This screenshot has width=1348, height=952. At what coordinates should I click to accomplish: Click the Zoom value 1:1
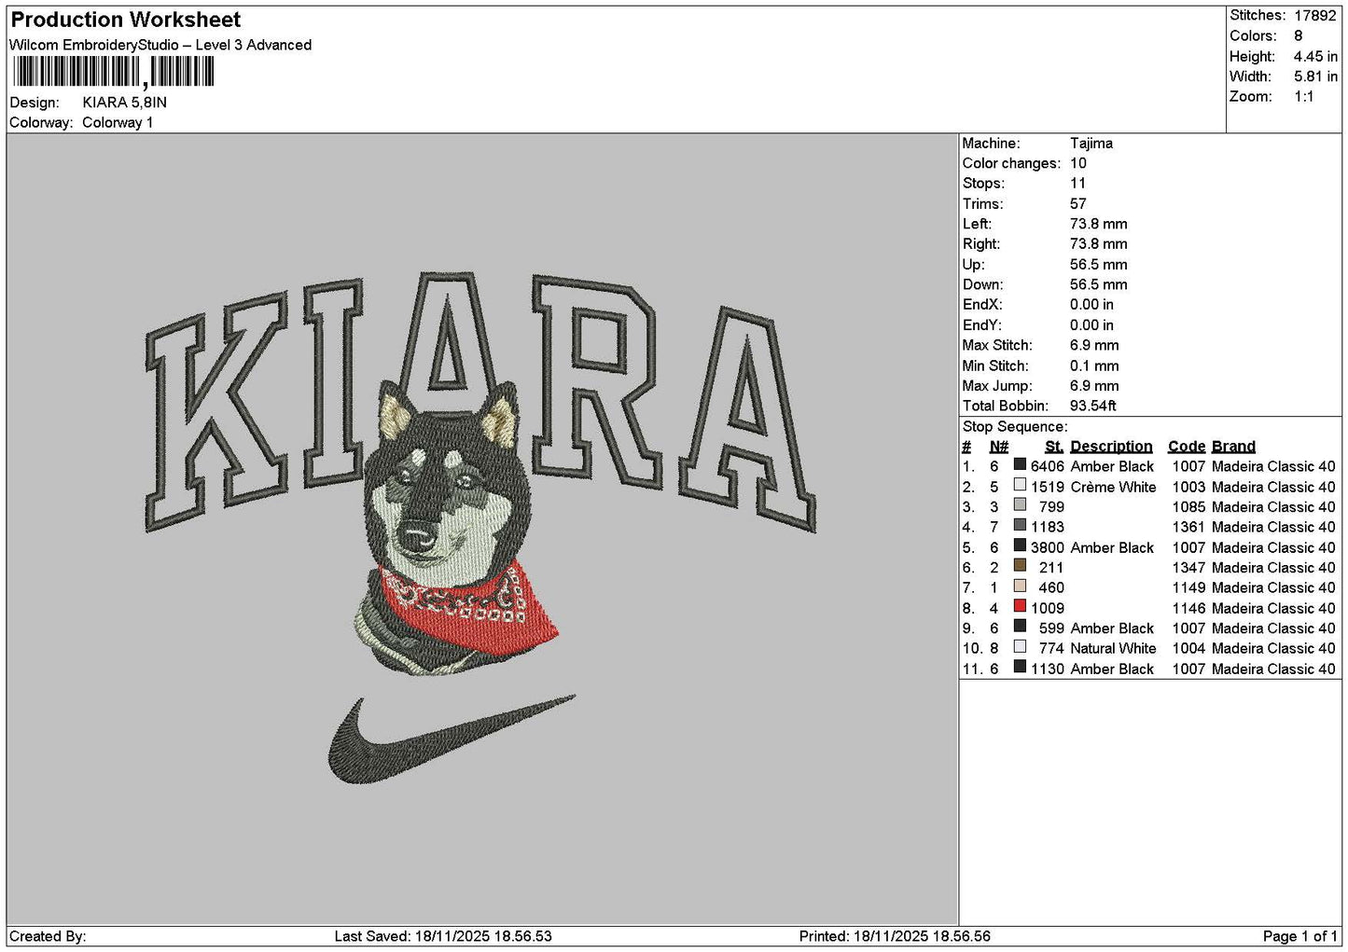pos(1303,96)
